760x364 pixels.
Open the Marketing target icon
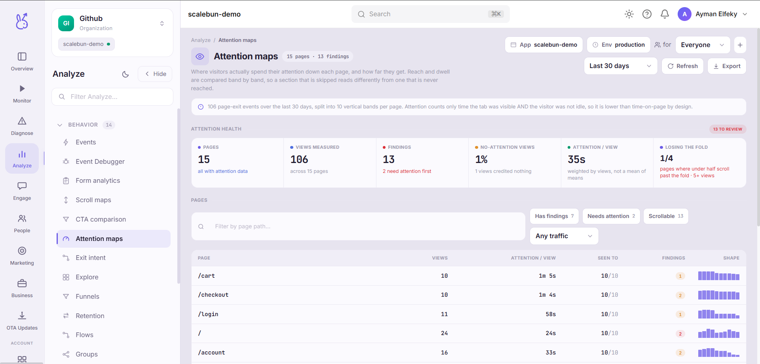(x=22, y=251)
